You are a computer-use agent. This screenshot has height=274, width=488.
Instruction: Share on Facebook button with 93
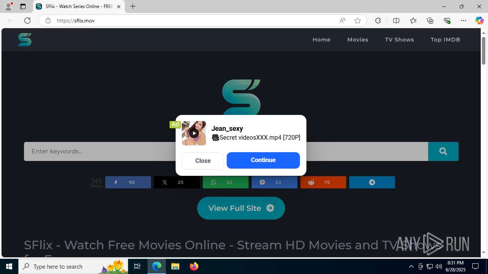coord(128,182)
